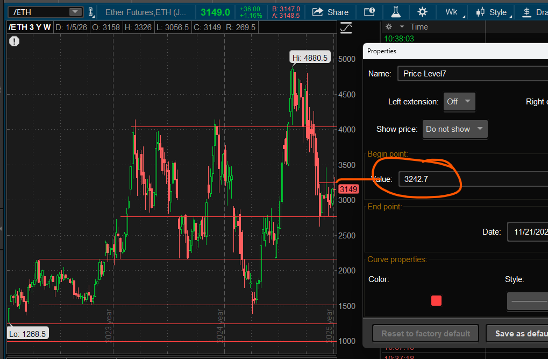Open the /ETH symbol dropdown arrow
The width and height of the screenshot is (548, 359).
coord(75,12)
